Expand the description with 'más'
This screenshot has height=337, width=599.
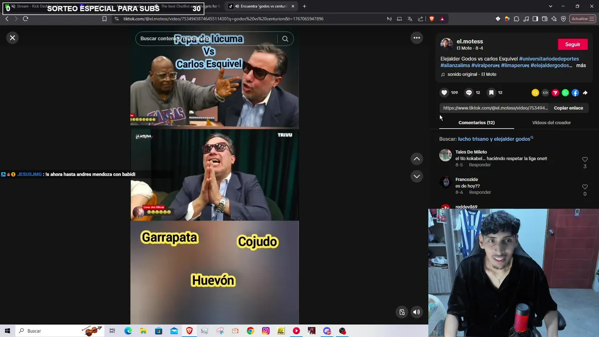point(581,66)
